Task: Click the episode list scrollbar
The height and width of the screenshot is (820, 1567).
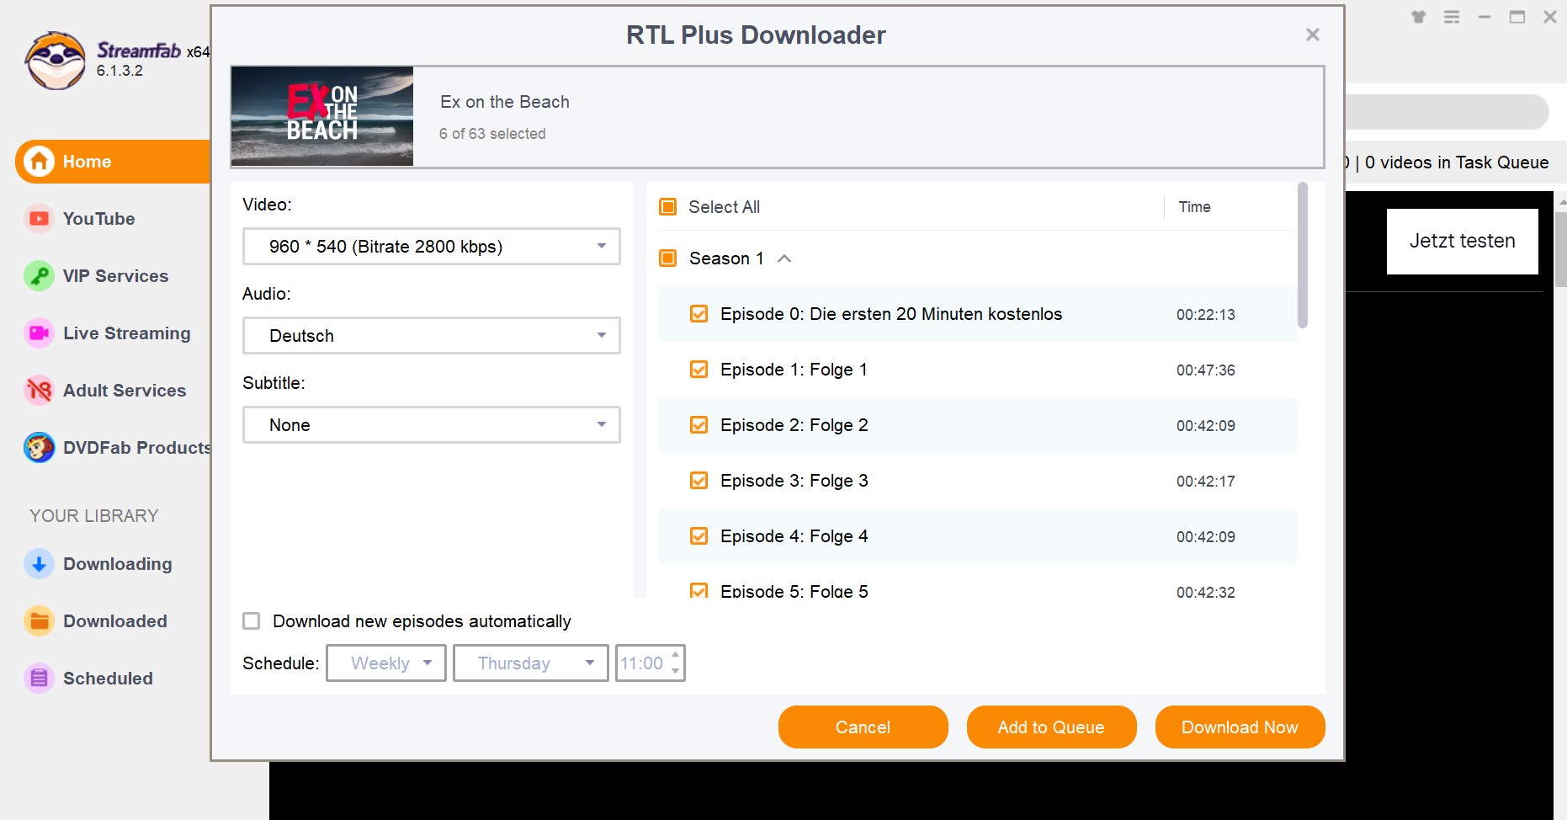Action: 1303,255
